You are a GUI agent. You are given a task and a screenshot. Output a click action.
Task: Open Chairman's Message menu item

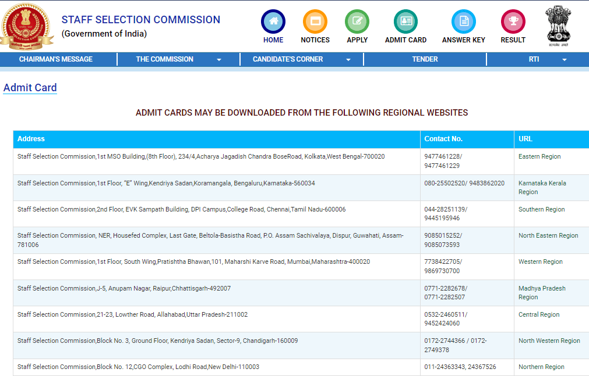[55, 59]
